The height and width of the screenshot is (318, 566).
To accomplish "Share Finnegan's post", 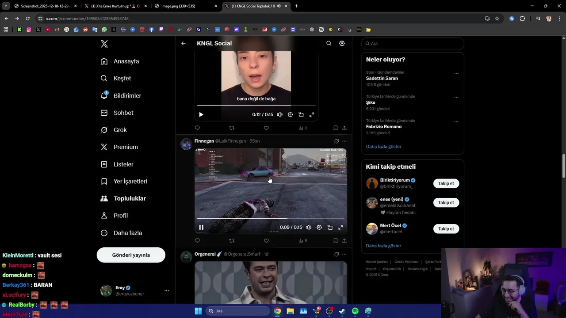I will pos(344,241).
